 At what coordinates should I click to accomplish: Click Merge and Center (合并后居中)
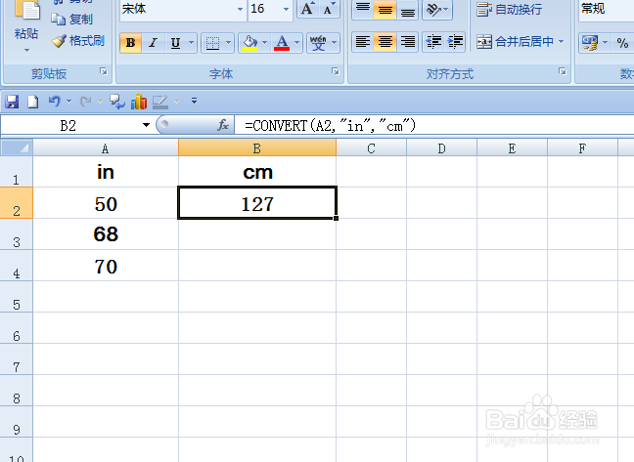(x=515, y=42)
